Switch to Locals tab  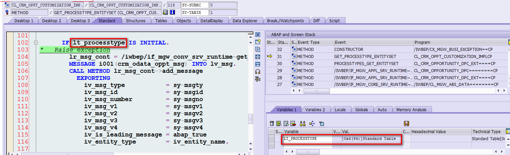tap(340, 110)
